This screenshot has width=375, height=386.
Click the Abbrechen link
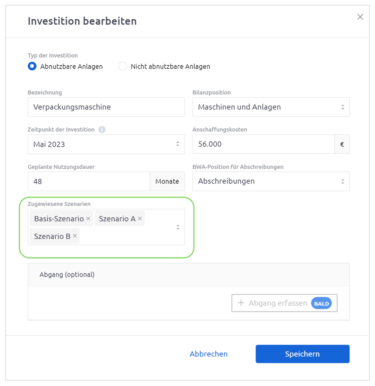pyautogui.click(x=209, y=354)
